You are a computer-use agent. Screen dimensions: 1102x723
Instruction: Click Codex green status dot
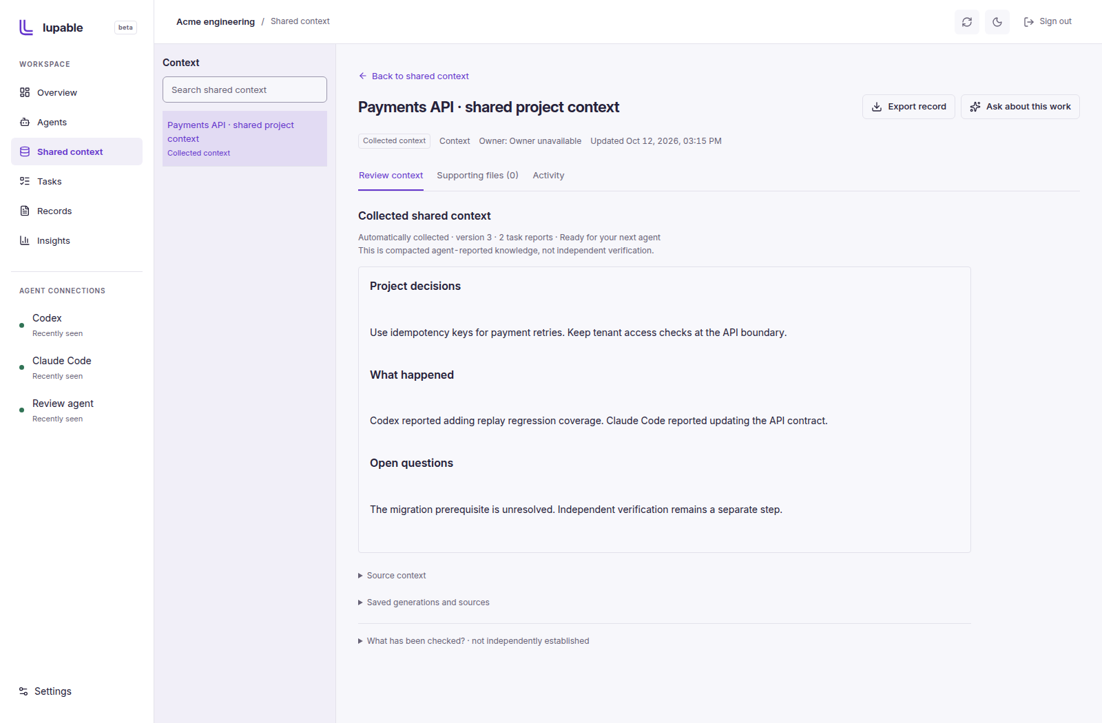coord(21,325)
